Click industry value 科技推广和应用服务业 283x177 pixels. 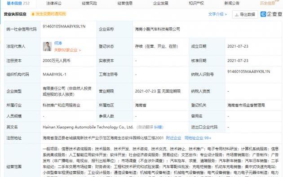point(62,105)
